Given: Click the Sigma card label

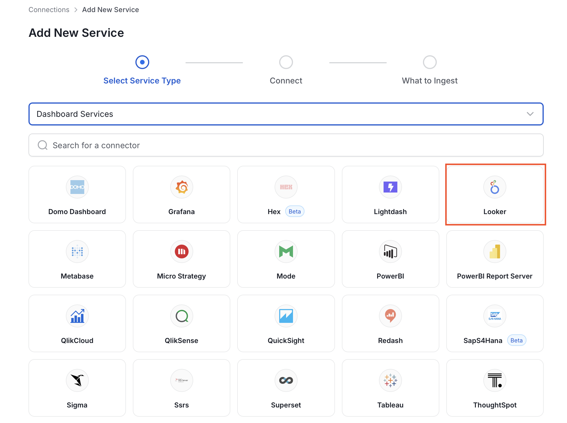Looking at the screenshot, I should pyautogui.click(x=77, y=405).
